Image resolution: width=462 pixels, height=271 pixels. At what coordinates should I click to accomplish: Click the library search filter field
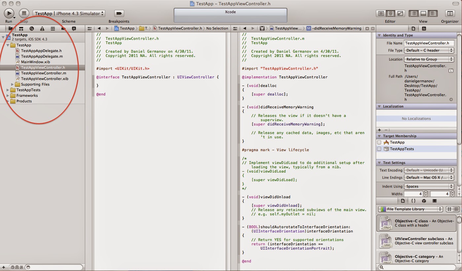click(x=417, y=267)
